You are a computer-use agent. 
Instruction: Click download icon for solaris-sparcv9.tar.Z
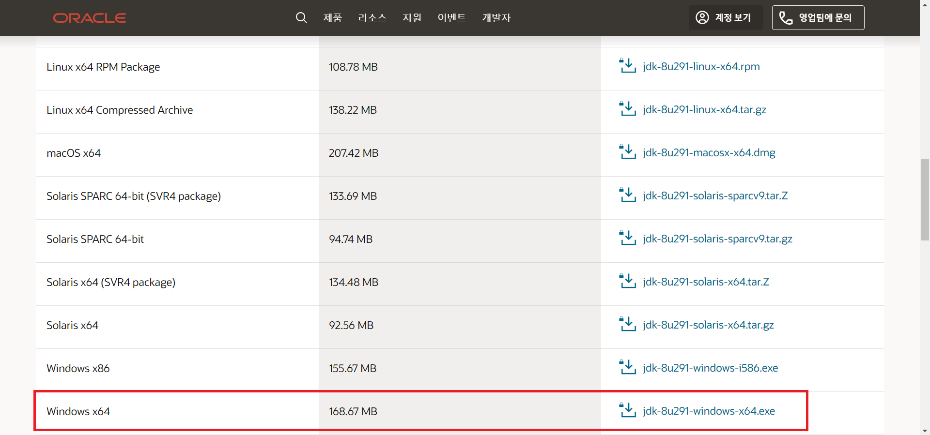coord(628,195)
